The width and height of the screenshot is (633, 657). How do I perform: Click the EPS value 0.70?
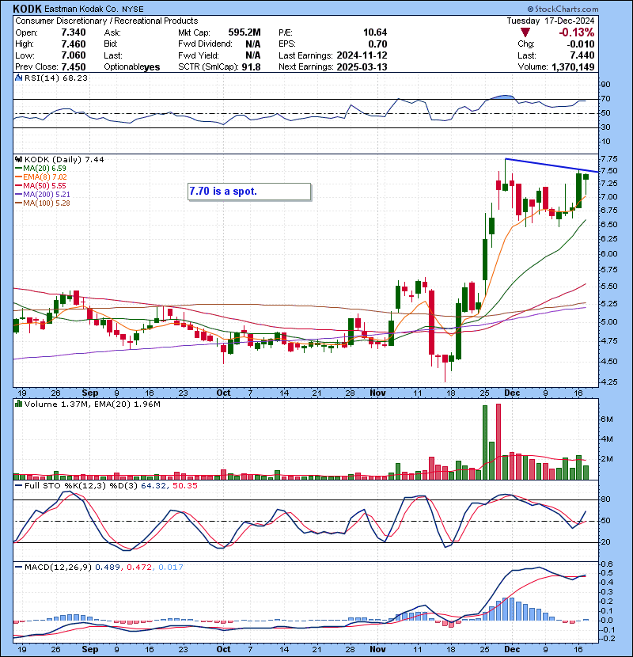pyautogui.click(x=378, y=44)
